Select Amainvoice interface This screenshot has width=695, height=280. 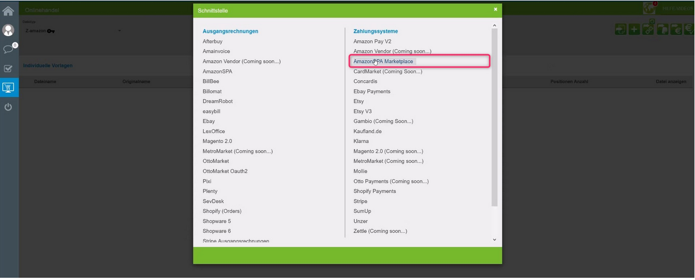coord(216,52)
